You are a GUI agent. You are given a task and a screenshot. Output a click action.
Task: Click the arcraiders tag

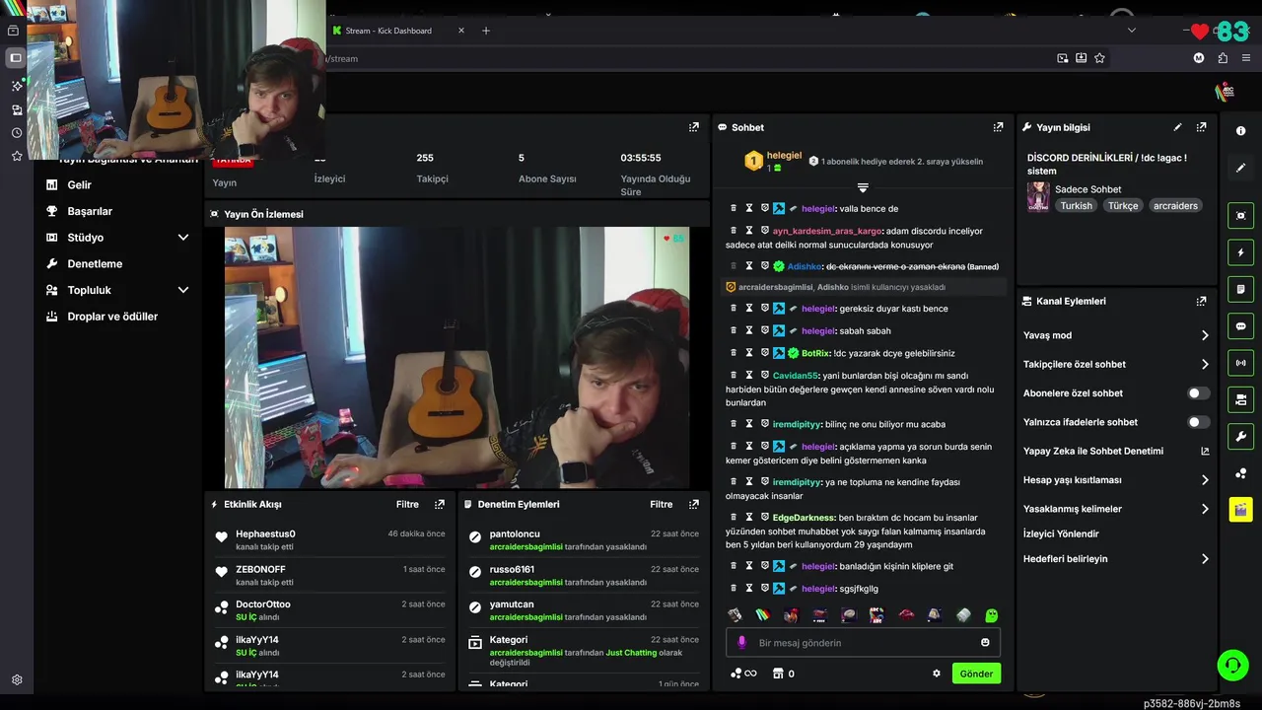[1175, 206]
